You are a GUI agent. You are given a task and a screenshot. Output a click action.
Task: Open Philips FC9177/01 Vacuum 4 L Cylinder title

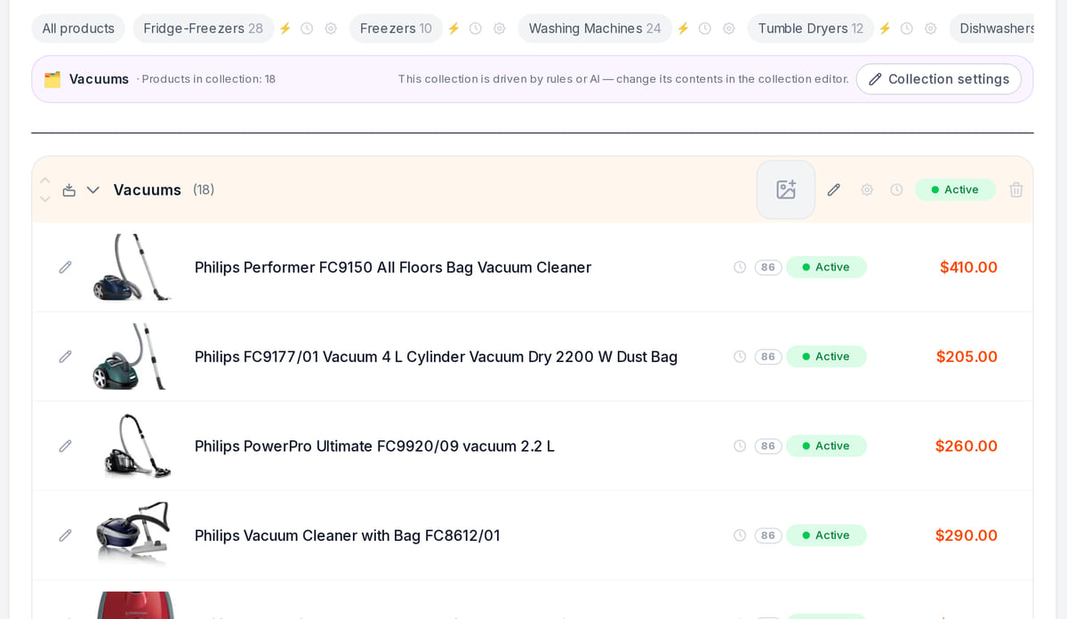click(x=436, y=357)
